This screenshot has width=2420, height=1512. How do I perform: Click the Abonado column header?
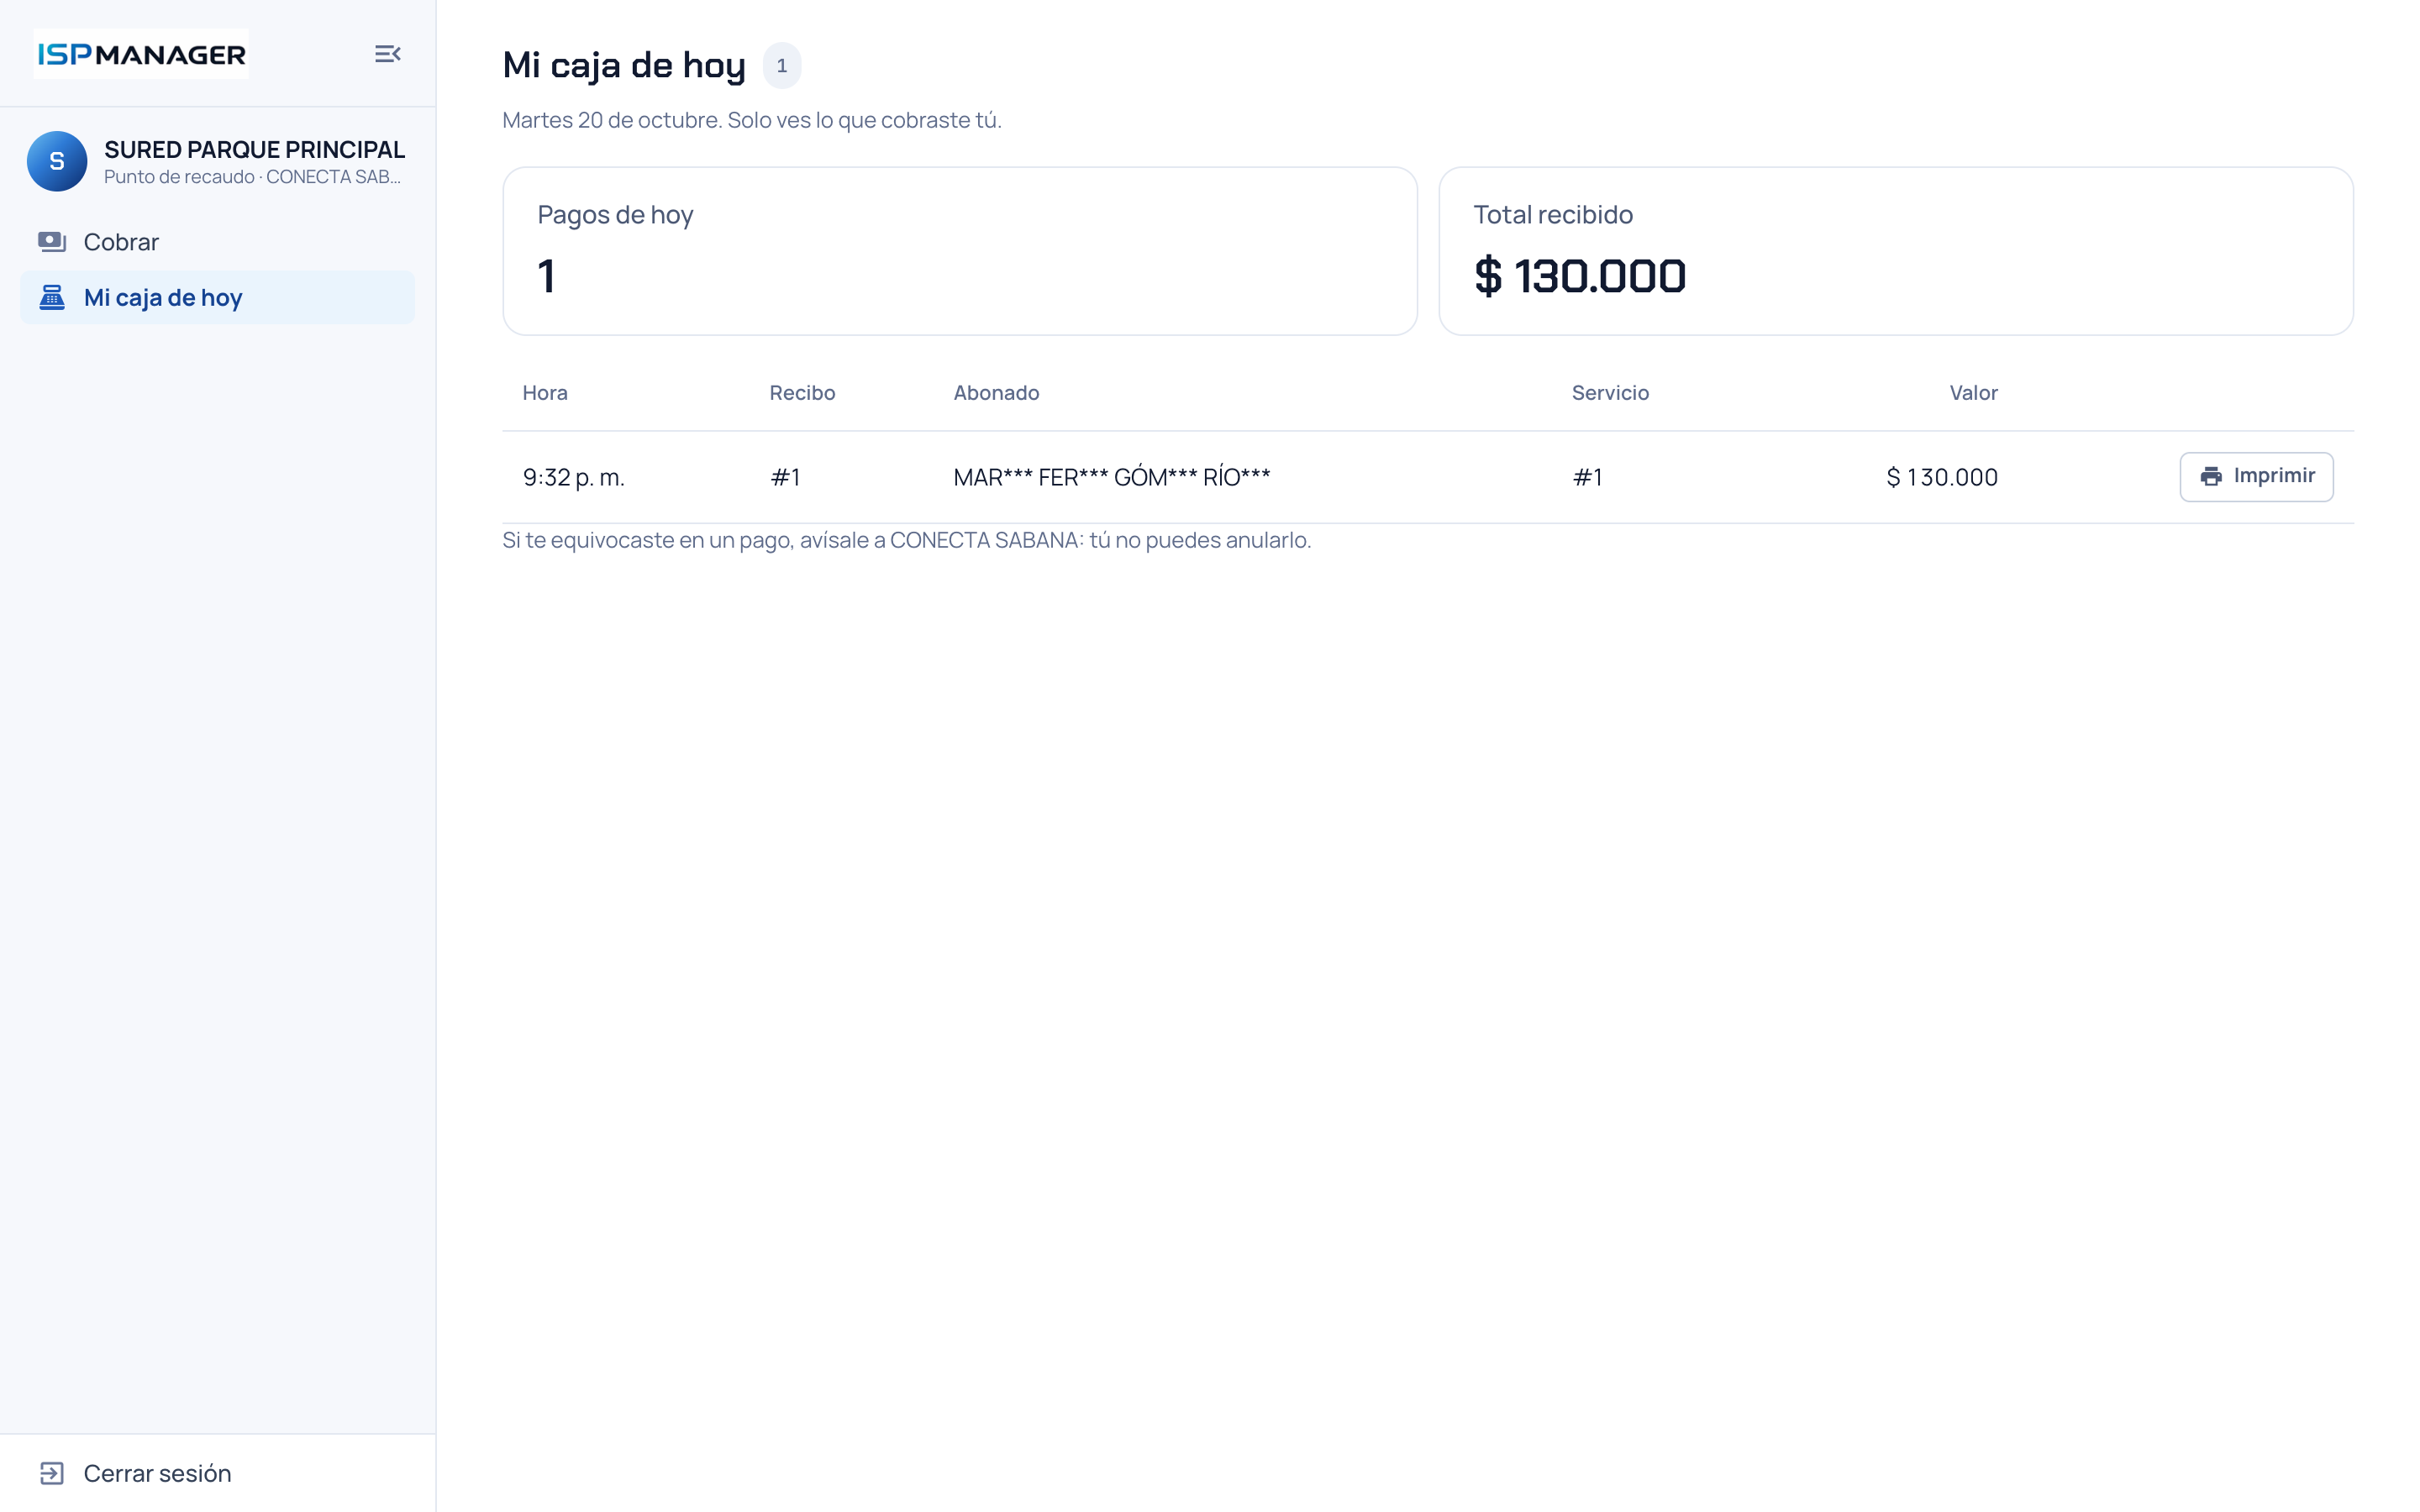[996, 393]
